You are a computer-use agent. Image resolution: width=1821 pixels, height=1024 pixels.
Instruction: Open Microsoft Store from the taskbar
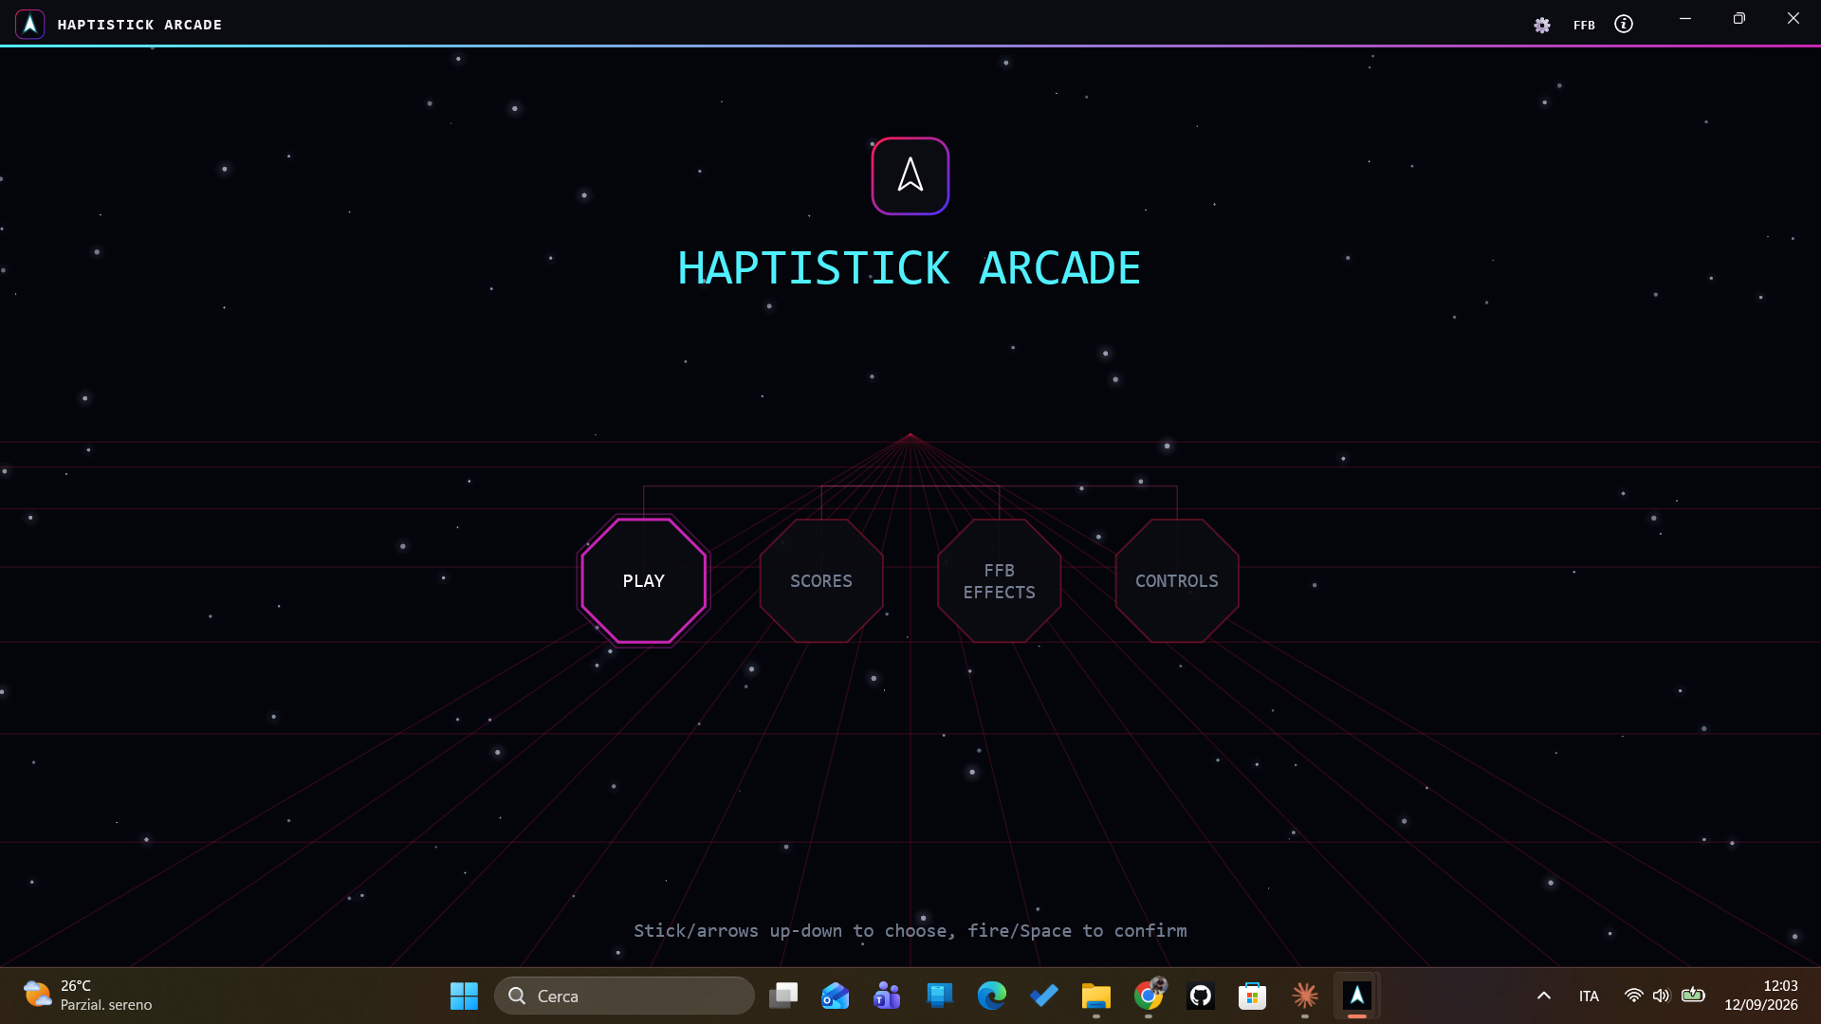coord(1253,996)
